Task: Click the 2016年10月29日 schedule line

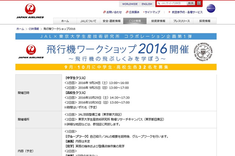Action: coord(97,97)
